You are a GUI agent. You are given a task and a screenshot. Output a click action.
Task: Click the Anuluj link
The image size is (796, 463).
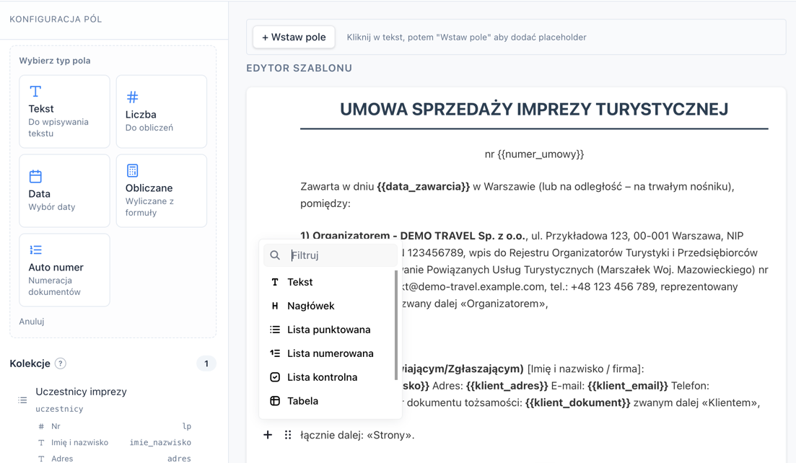pos(31,321)
